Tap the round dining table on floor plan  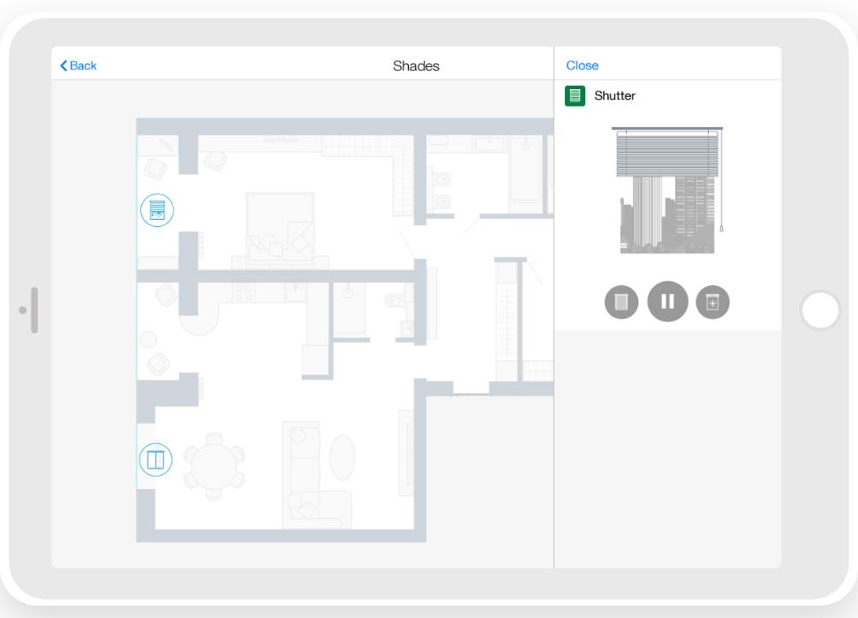click(214, 466)
